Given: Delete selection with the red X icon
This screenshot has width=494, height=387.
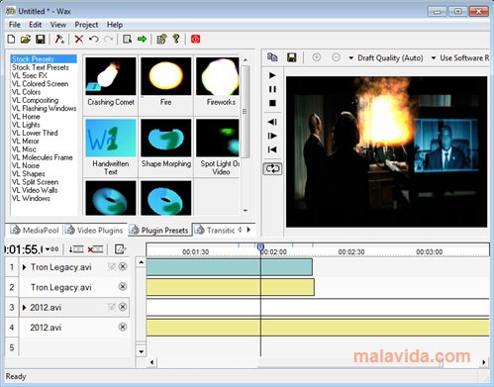Looking at the screenshot, I should [x=79, y=40].
